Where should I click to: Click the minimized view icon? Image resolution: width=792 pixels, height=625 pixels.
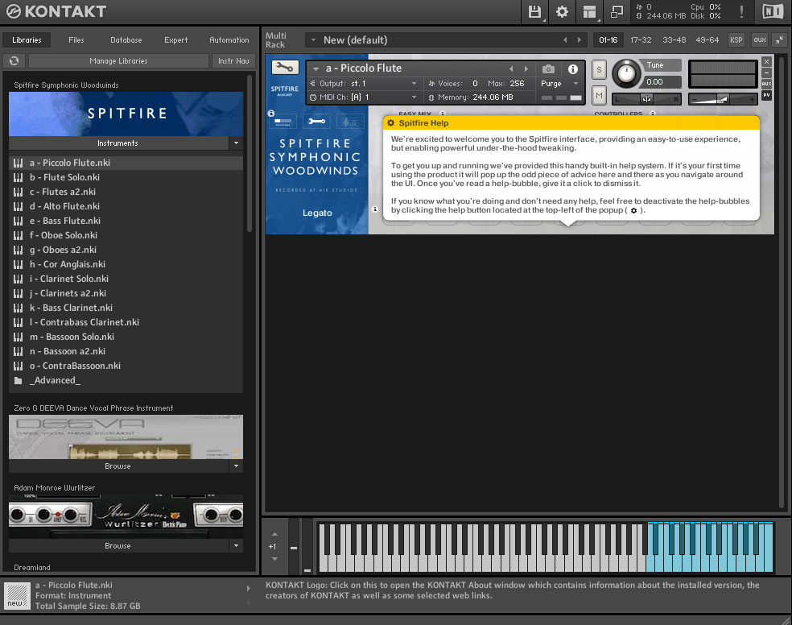[617, 11]
